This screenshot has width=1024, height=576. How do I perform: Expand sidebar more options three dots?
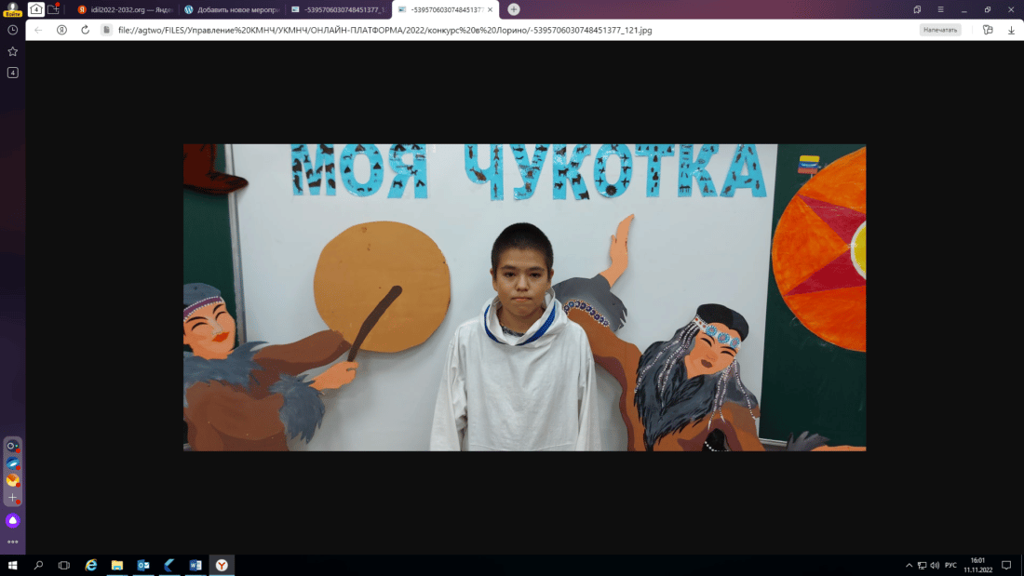12,542
